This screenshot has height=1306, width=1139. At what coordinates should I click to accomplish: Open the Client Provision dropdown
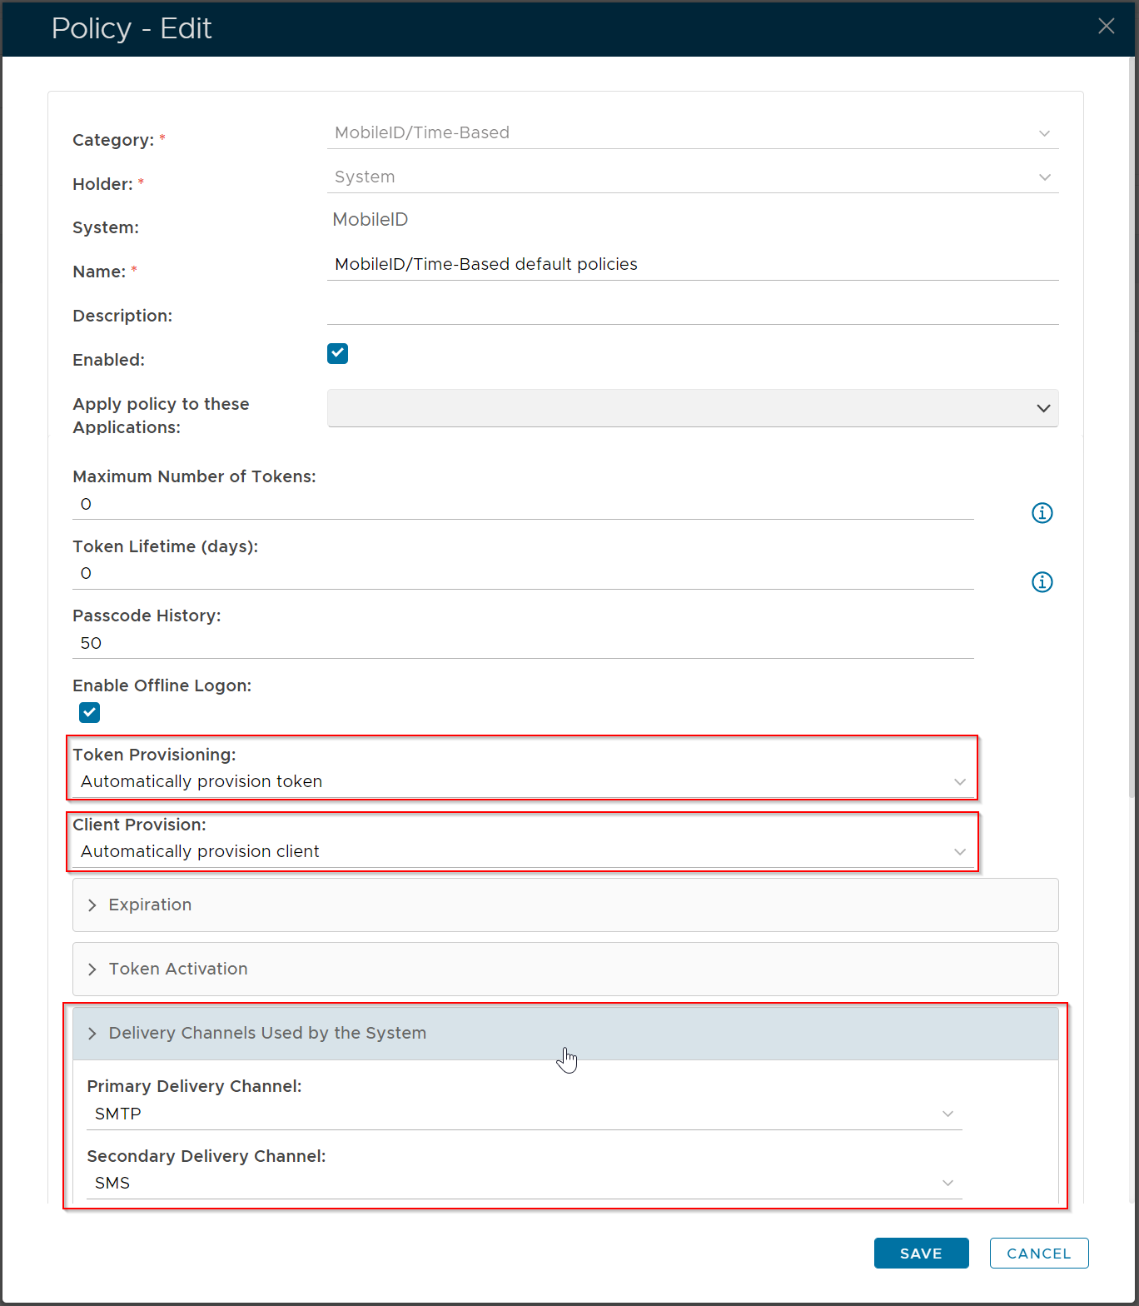522,852
